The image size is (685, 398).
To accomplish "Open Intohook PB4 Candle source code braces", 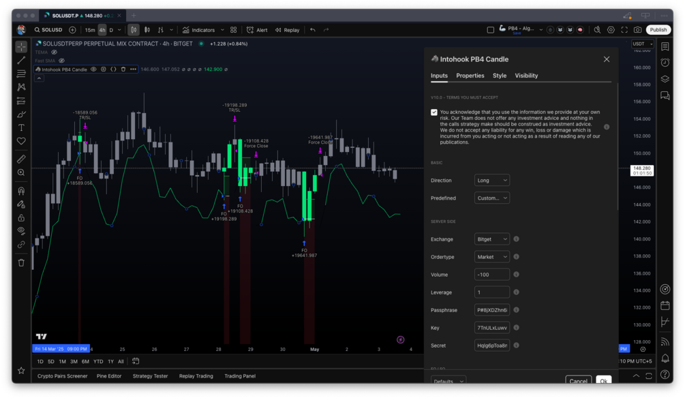I will tap(113, 69).
